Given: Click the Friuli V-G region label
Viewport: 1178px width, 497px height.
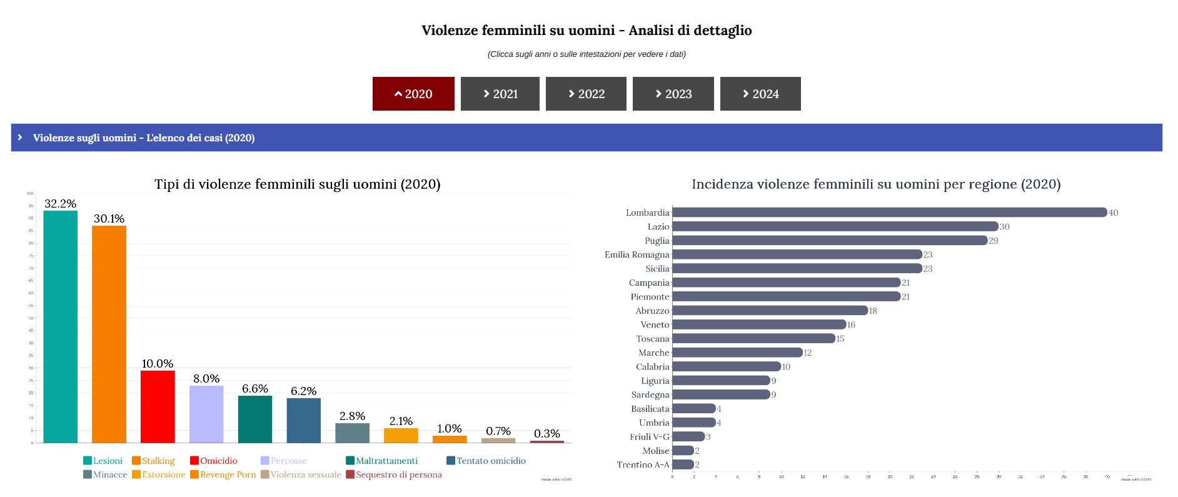Looking at the screenshot, I should point(650,437).
